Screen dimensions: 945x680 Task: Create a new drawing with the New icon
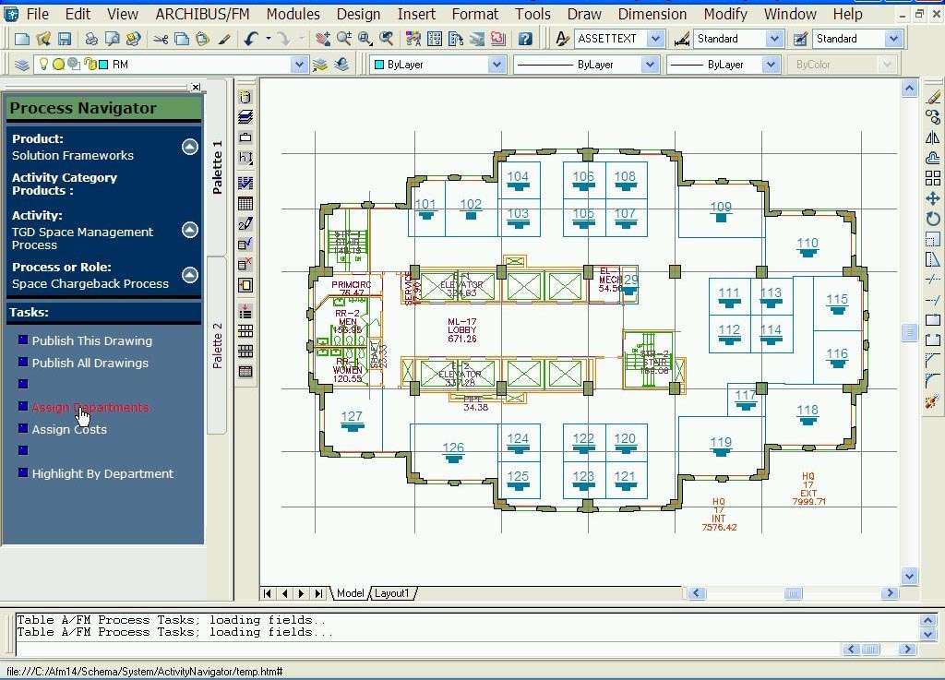(22, 39)
